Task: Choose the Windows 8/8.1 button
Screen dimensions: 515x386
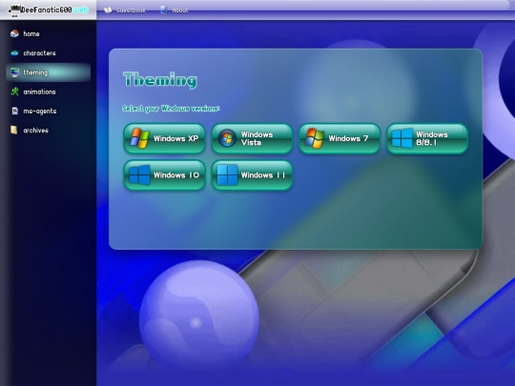Action: [x=427, y=138]
